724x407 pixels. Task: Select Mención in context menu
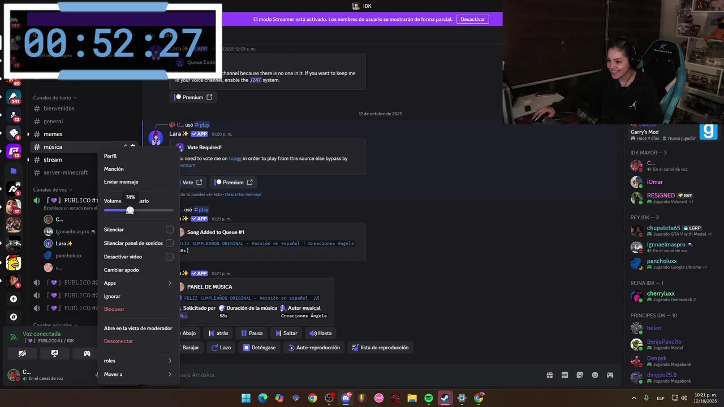click(x=138, y=169)
